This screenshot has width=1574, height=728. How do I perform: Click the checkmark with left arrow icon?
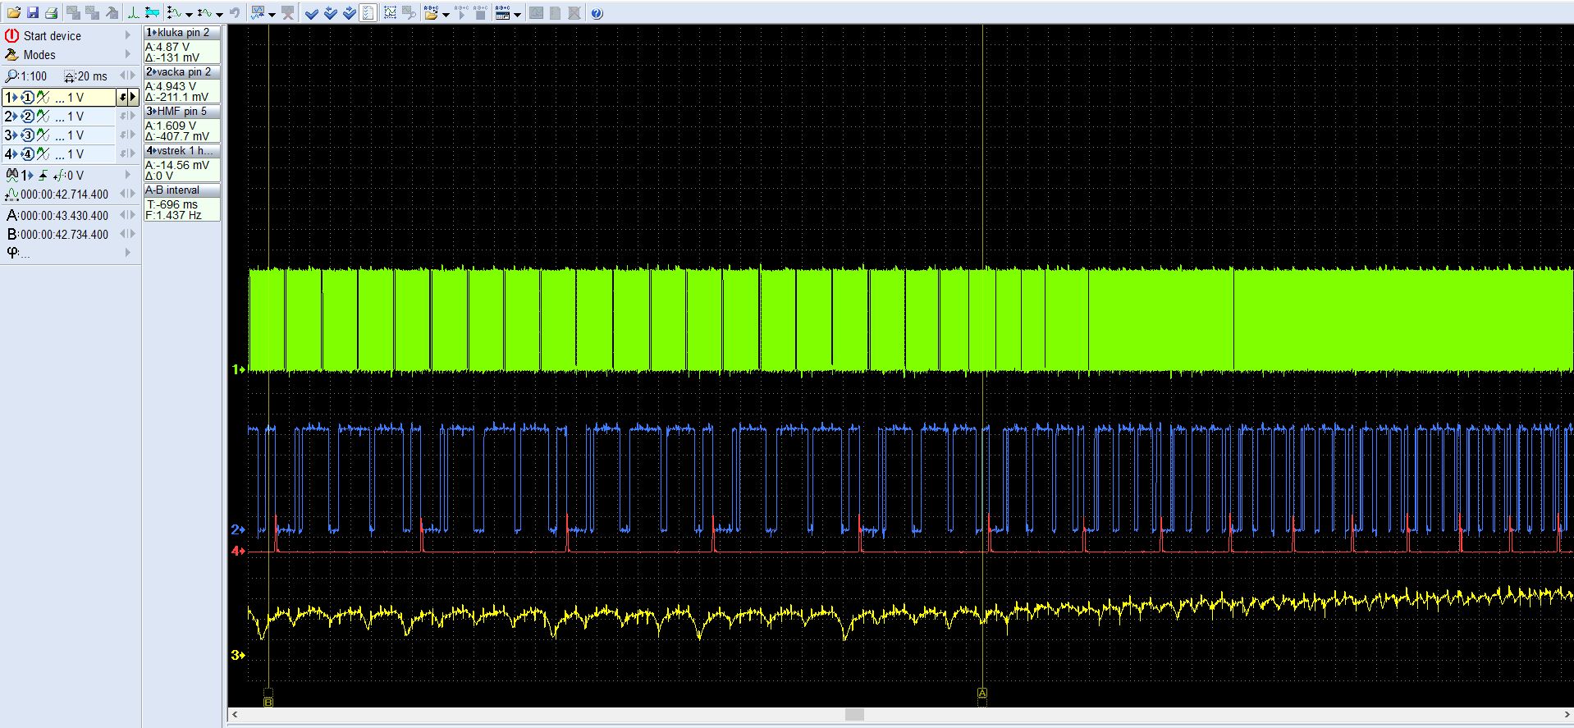click(x=330, y=13)
